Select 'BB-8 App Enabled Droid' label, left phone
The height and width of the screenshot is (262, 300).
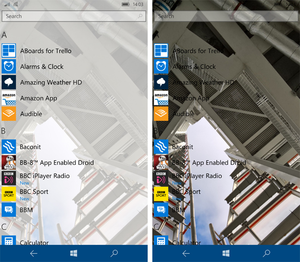(x=57, y=163)
